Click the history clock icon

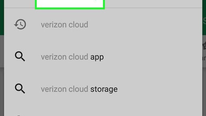tap(20, 25)
